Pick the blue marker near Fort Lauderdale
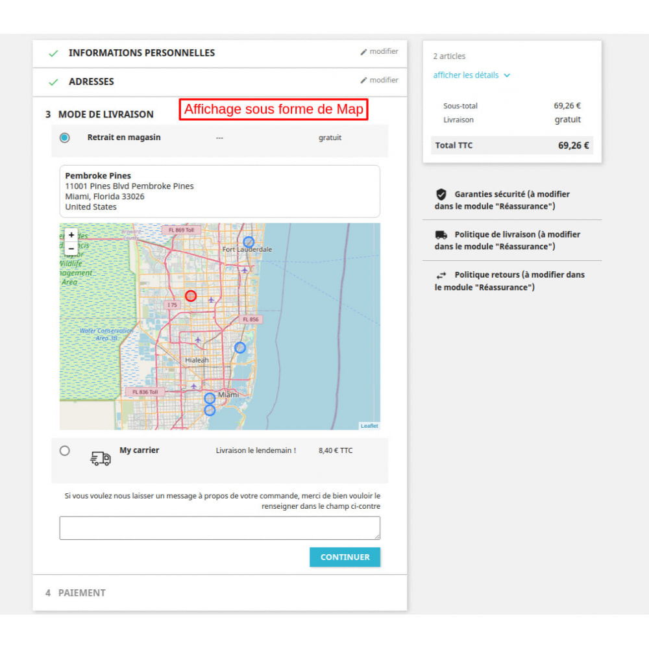This screenshot has width=649, height=649. click(x=249, y=241)
